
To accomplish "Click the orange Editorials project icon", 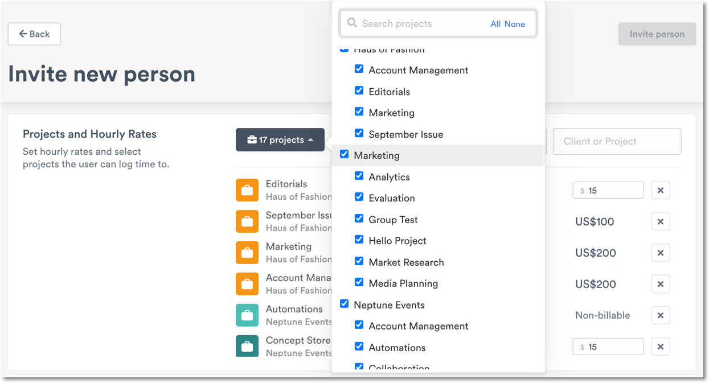I will (247, 190).
